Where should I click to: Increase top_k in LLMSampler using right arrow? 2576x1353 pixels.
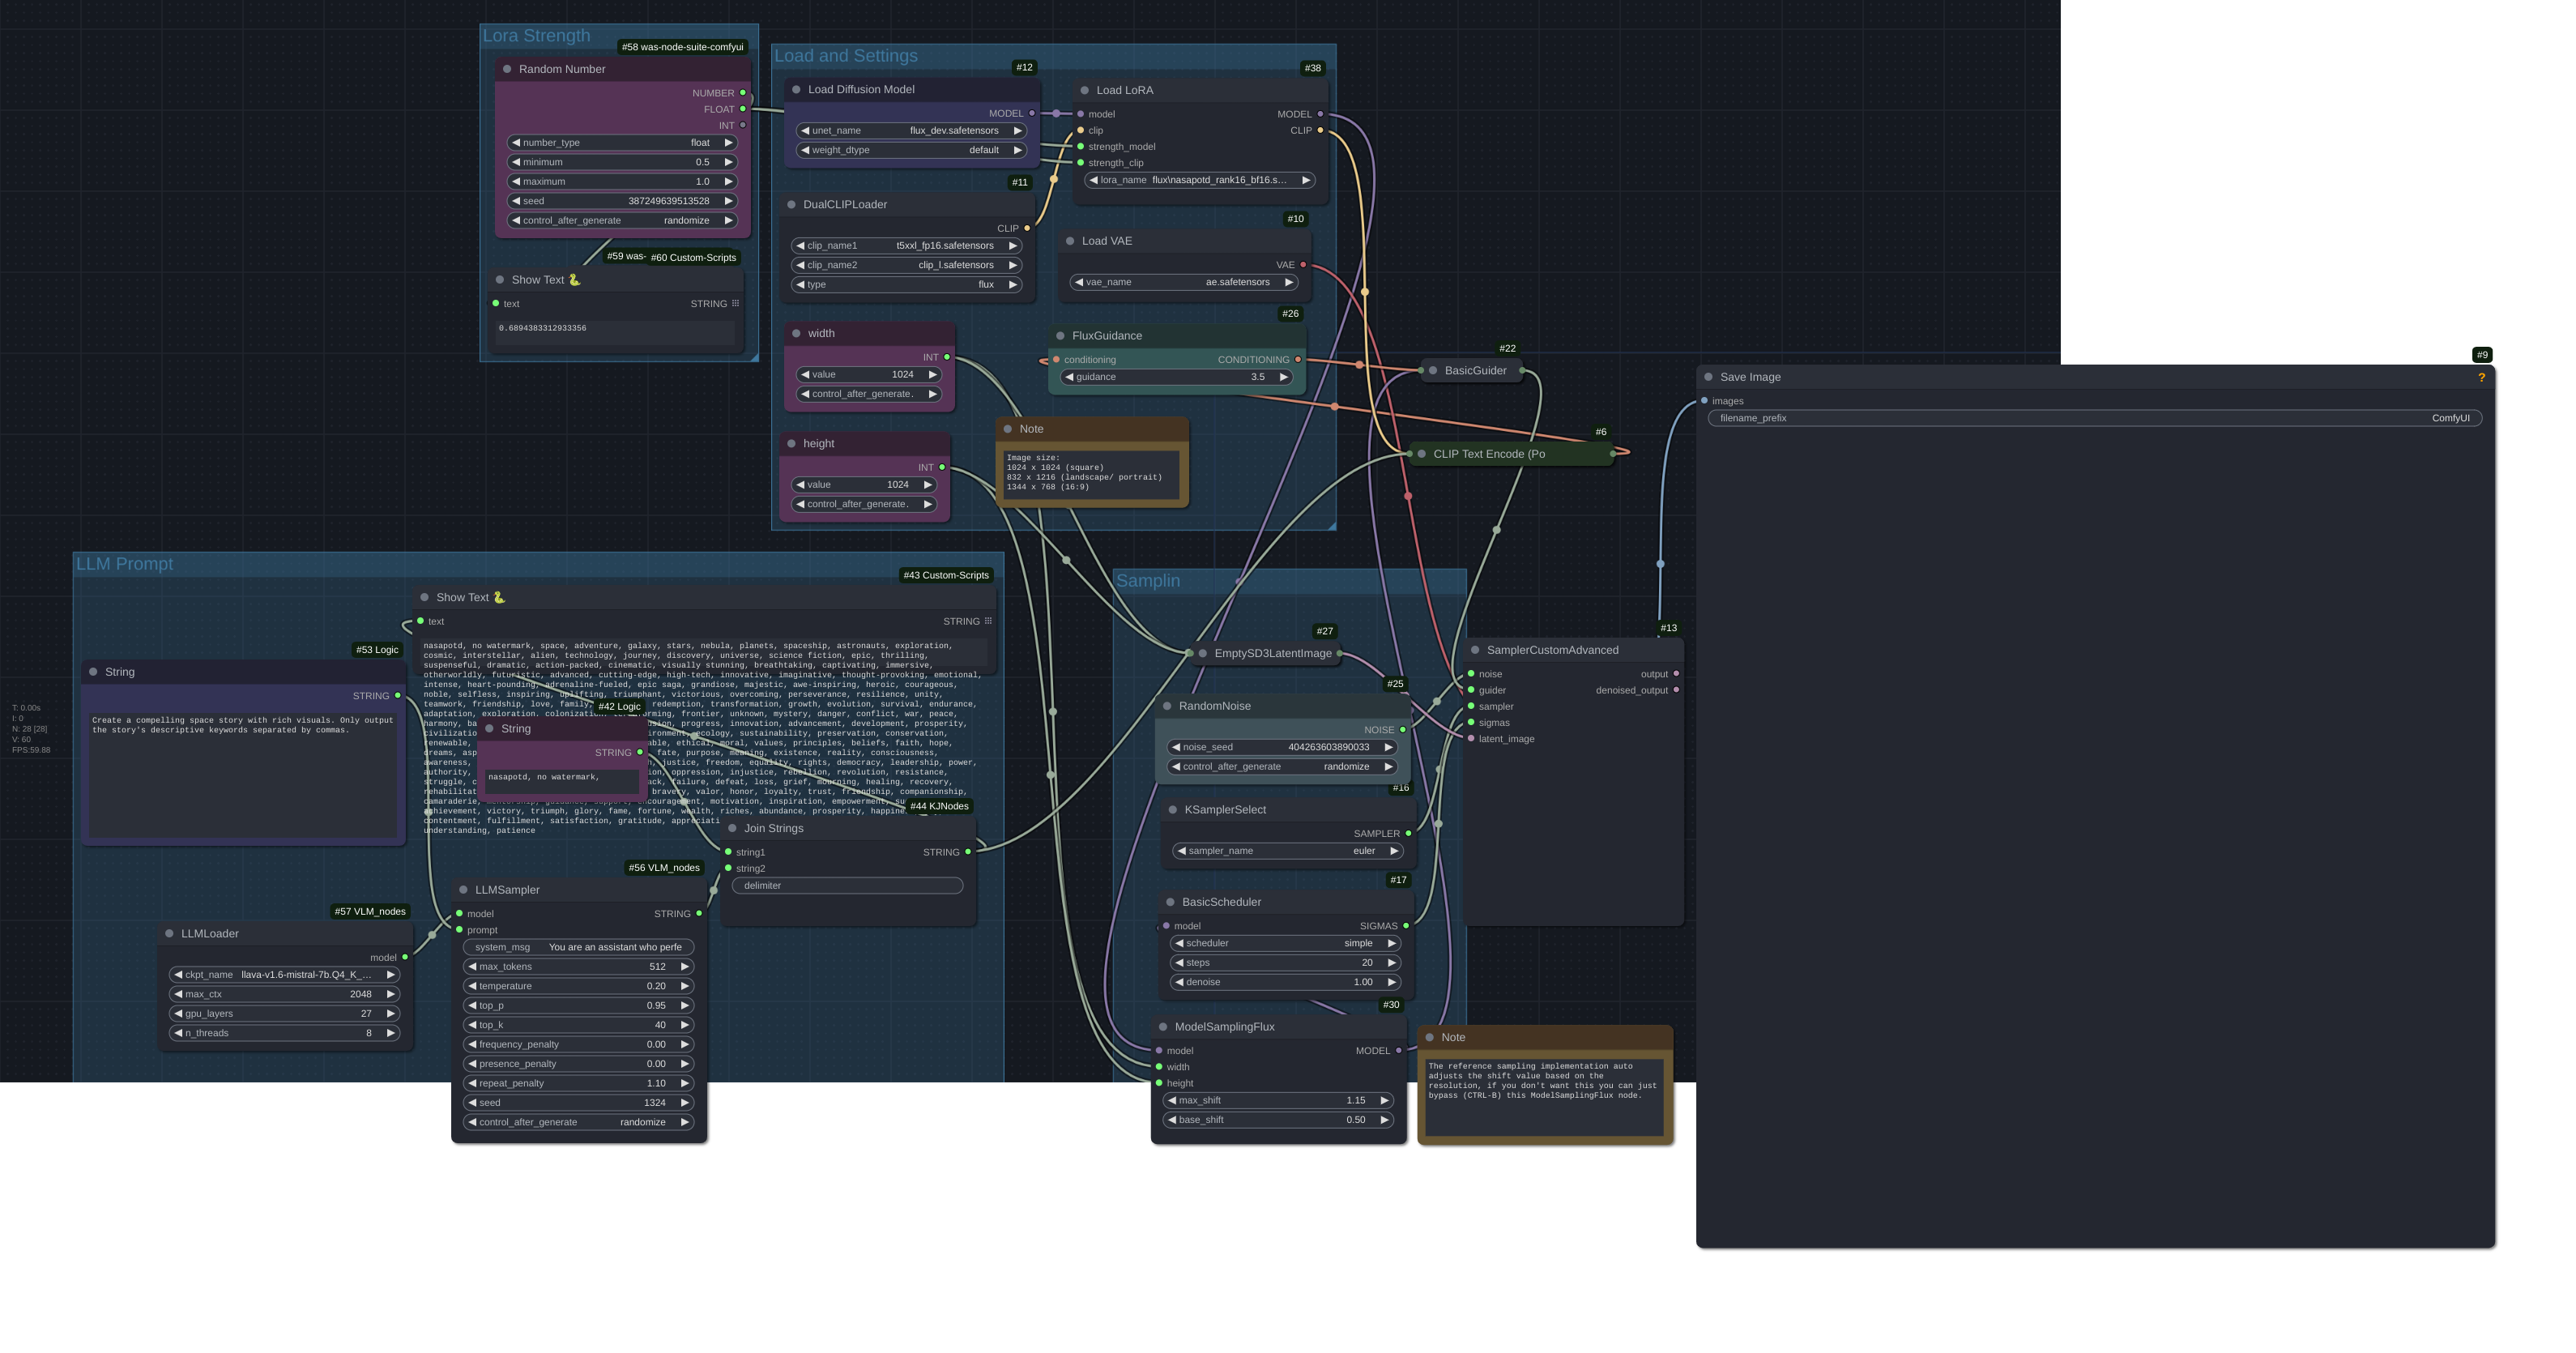coord(684,1025)
